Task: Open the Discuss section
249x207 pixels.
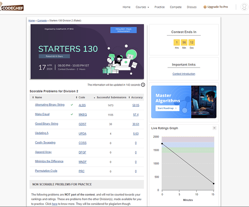Action: coord(192,7)
